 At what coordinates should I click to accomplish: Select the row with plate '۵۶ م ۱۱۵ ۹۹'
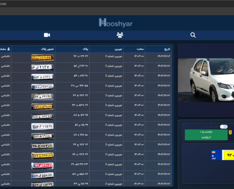[x=86, y=127]
